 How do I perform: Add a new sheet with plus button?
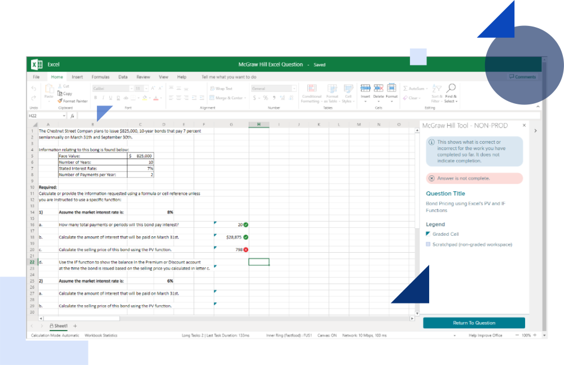(x=75, y=326)
